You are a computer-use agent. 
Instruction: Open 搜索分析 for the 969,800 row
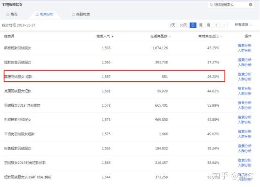pyautogui.click(x=245, y=117)
